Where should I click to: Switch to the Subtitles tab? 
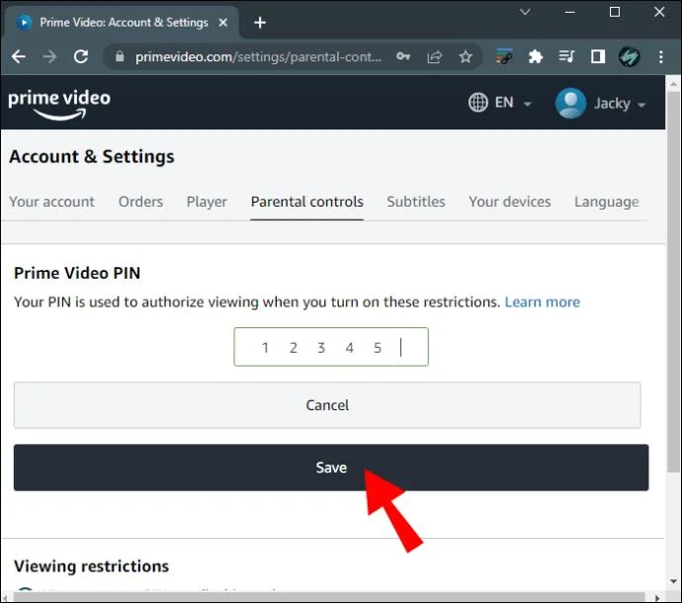416,202
